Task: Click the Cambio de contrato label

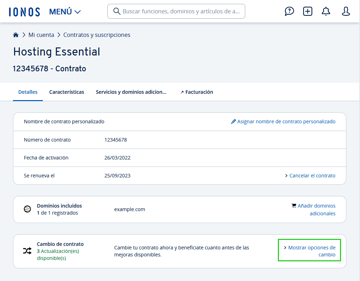Action: (60, 244)
